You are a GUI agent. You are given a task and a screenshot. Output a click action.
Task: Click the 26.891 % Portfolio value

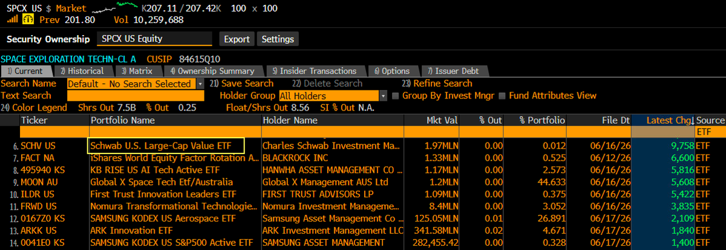(551, 218)
